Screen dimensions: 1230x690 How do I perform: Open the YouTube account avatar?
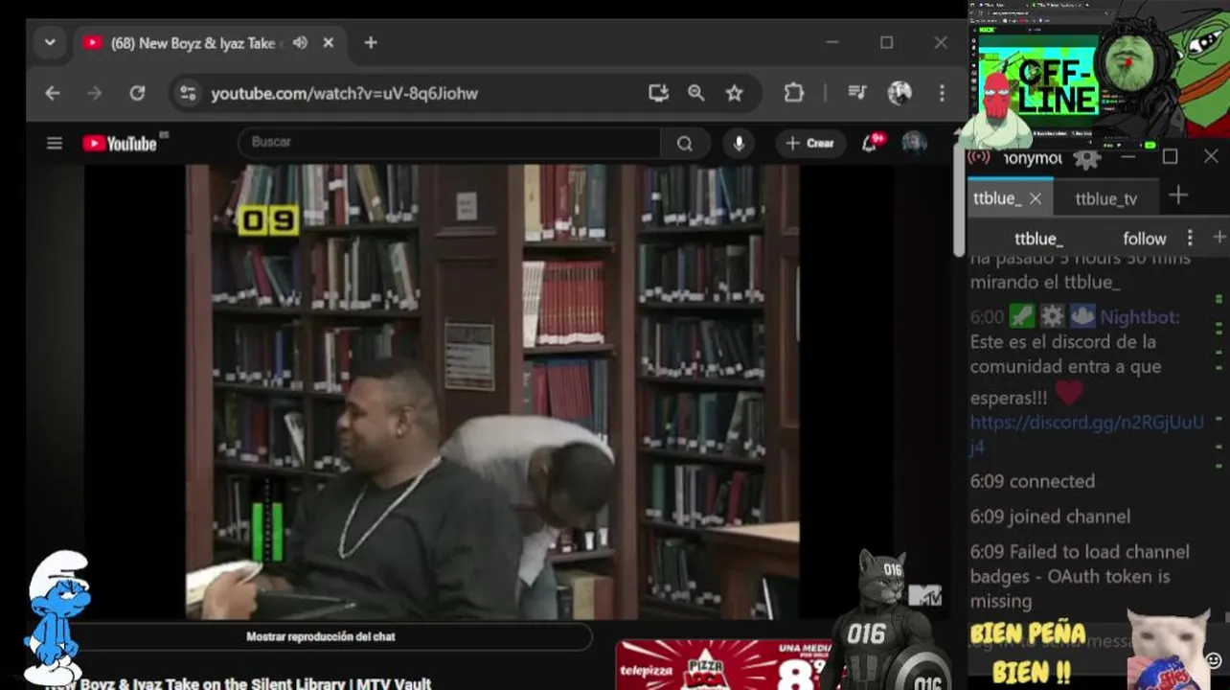(914, 144)
